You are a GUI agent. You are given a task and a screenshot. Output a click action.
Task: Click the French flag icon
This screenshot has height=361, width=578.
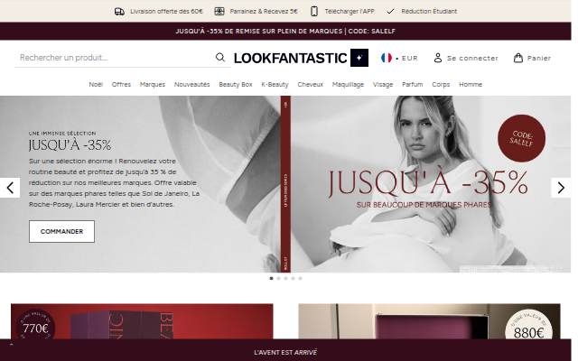point(387,58)
